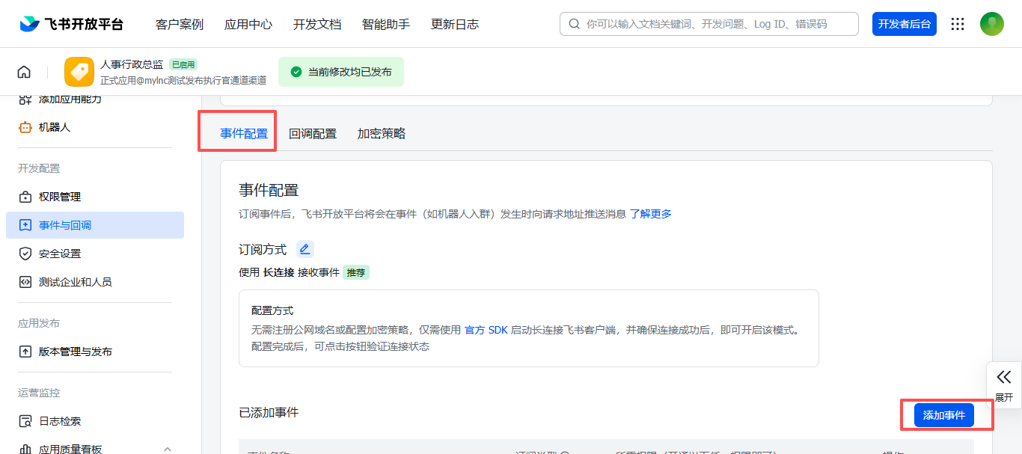Go to home via house icon
This screenshot has height=454, width=1022.
pos(24,72)
